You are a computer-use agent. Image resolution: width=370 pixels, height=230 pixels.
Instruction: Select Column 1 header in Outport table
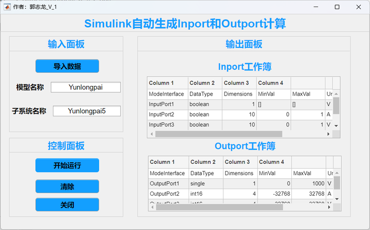coord(169,162)
